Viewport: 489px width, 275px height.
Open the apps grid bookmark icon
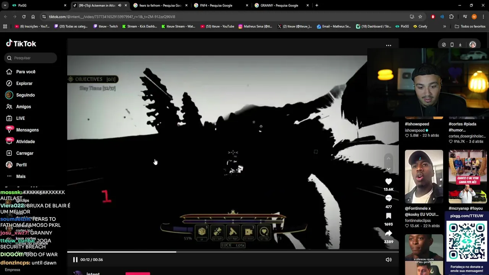coord(5,26)
